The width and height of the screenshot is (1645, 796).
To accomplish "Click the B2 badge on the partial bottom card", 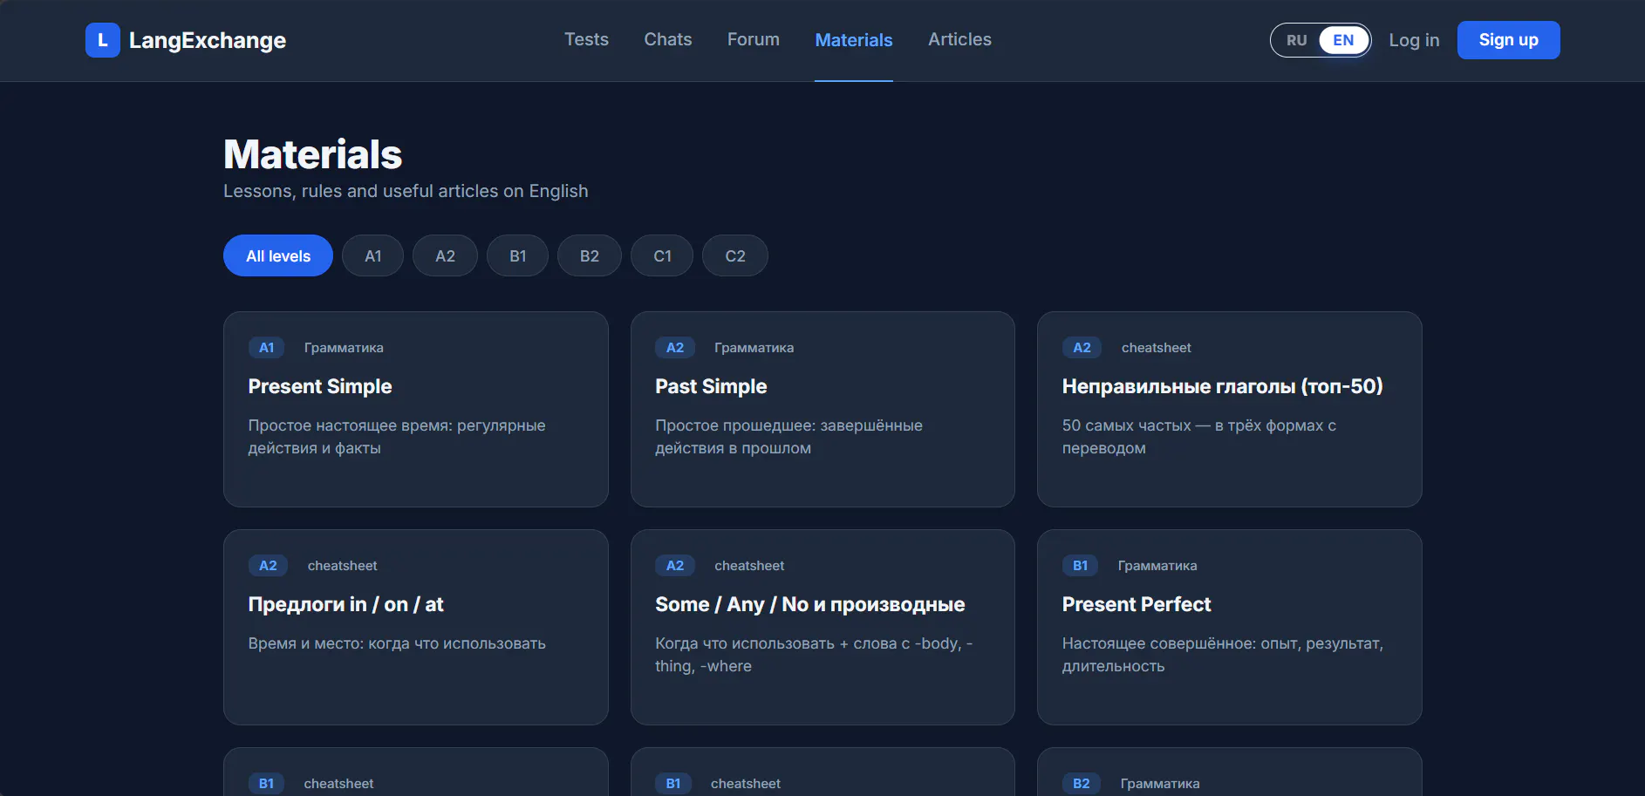I will click(x=1082, y=783).
